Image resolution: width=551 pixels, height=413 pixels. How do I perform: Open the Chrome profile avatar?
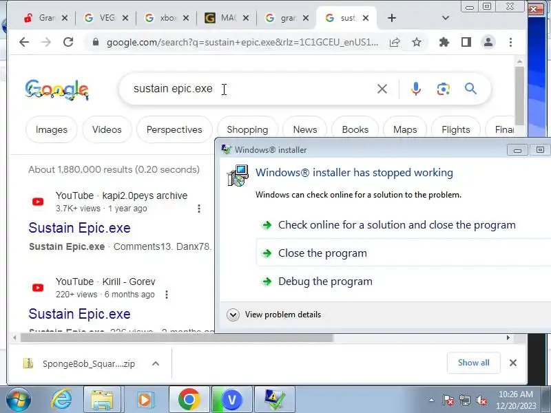click(488, 42)
